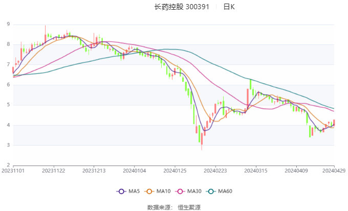348x211 pixels.
Task: Click the 20231122 date axis label
Action: [x=54, y=171]
